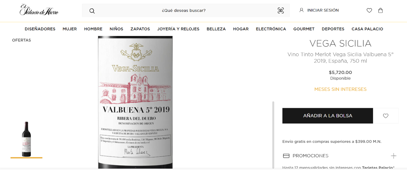Click the card icon beside Promociones
Viewport: 407px width, 170px height.
point(286,156)
